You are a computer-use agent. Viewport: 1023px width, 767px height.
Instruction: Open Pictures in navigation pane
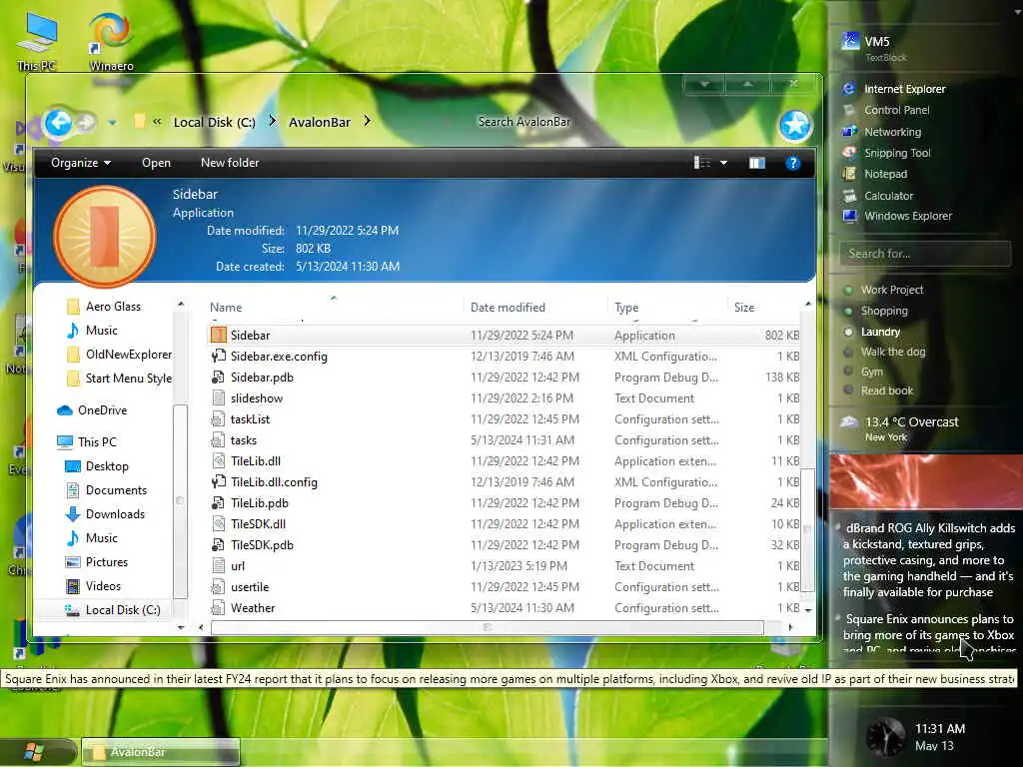point(97,561)
